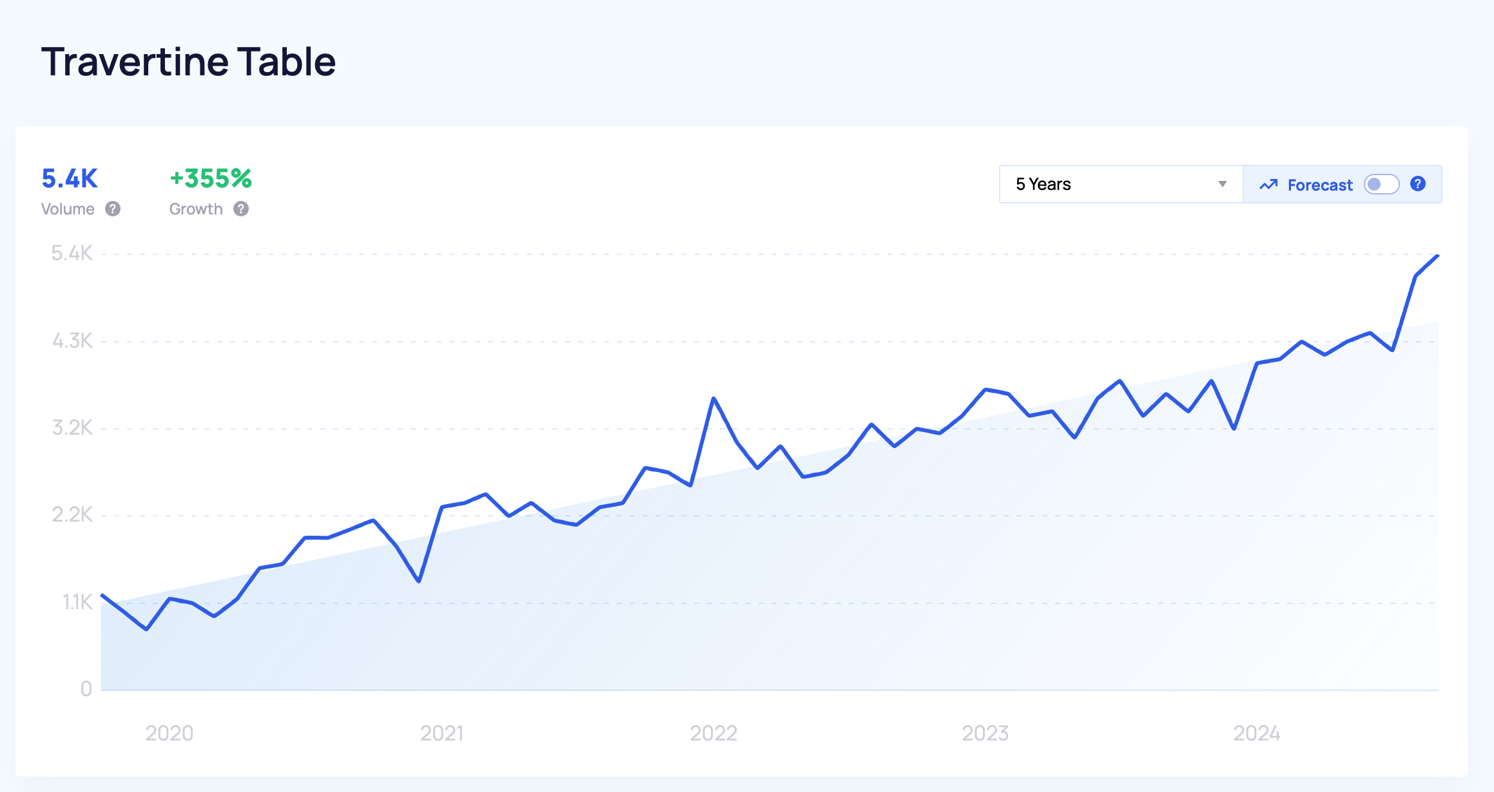Toggle the Forecast switch on

tap(1381, 184)
